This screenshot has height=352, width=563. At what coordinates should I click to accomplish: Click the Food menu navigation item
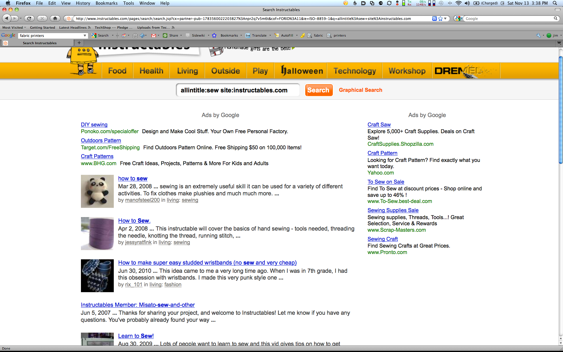[118, 71]
